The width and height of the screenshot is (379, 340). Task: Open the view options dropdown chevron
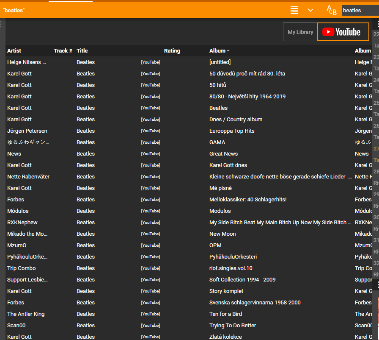tap(310, 10)
